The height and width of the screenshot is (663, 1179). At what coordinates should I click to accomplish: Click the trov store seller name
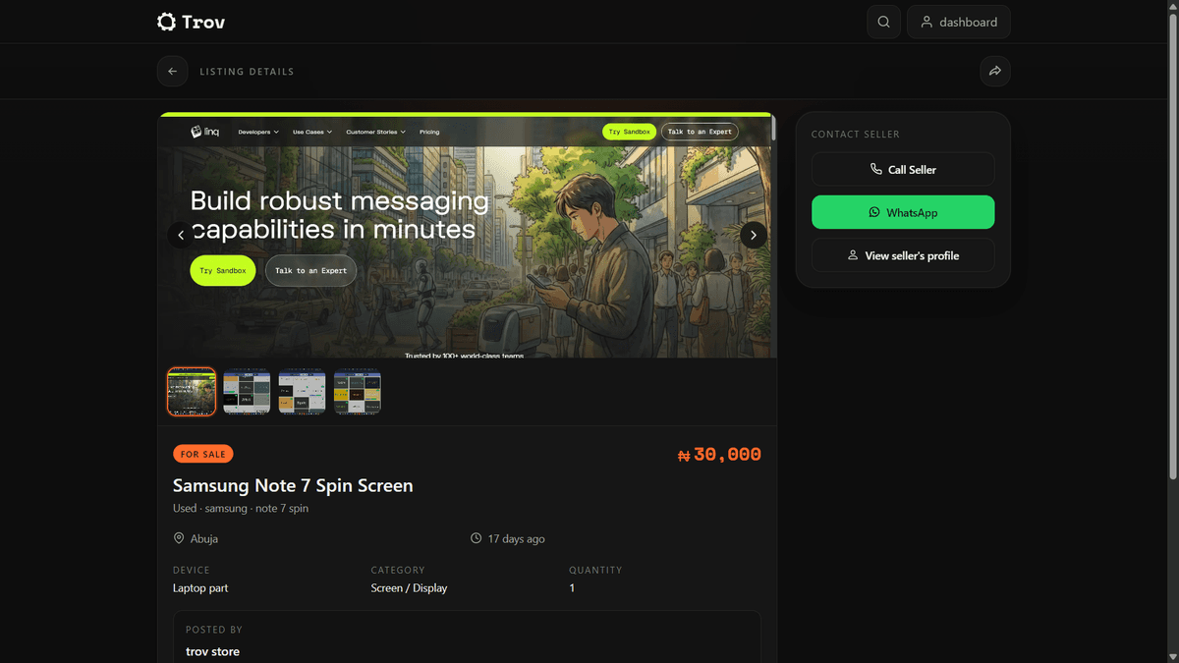tap(213, 651)
